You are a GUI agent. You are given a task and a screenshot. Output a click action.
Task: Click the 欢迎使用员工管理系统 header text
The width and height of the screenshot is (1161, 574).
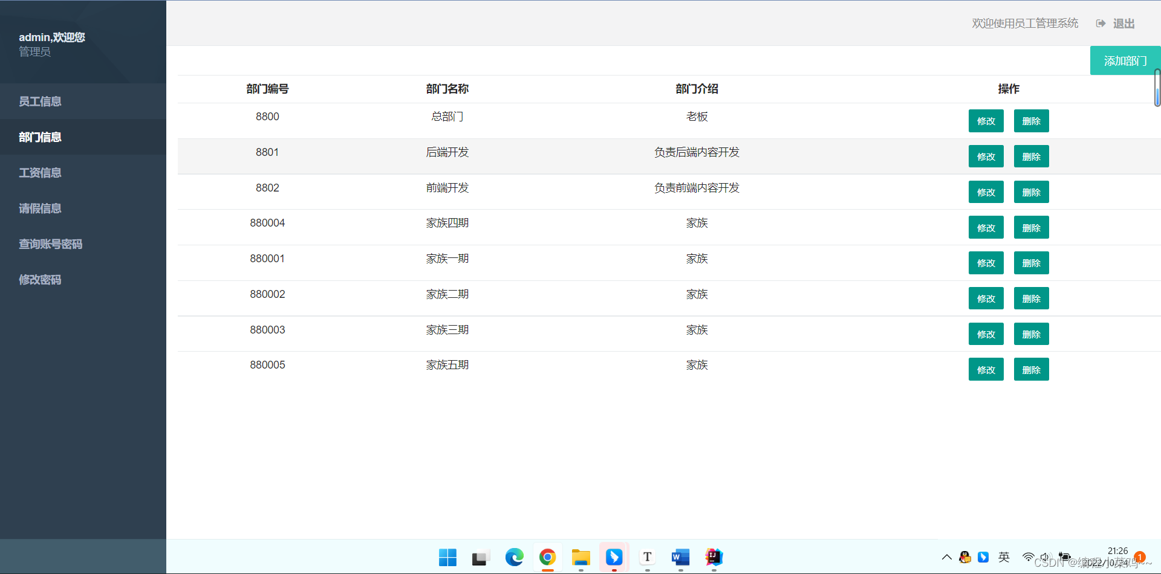pyautogui.click(x=1025, y=24)
